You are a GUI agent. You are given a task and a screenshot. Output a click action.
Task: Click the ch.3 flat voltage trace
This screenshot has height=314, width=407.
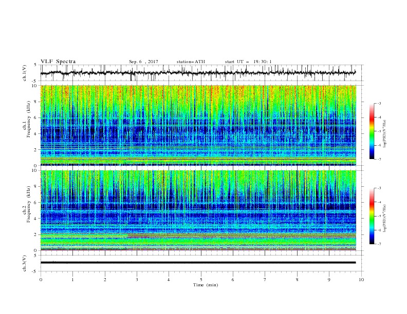pos(198,263)
